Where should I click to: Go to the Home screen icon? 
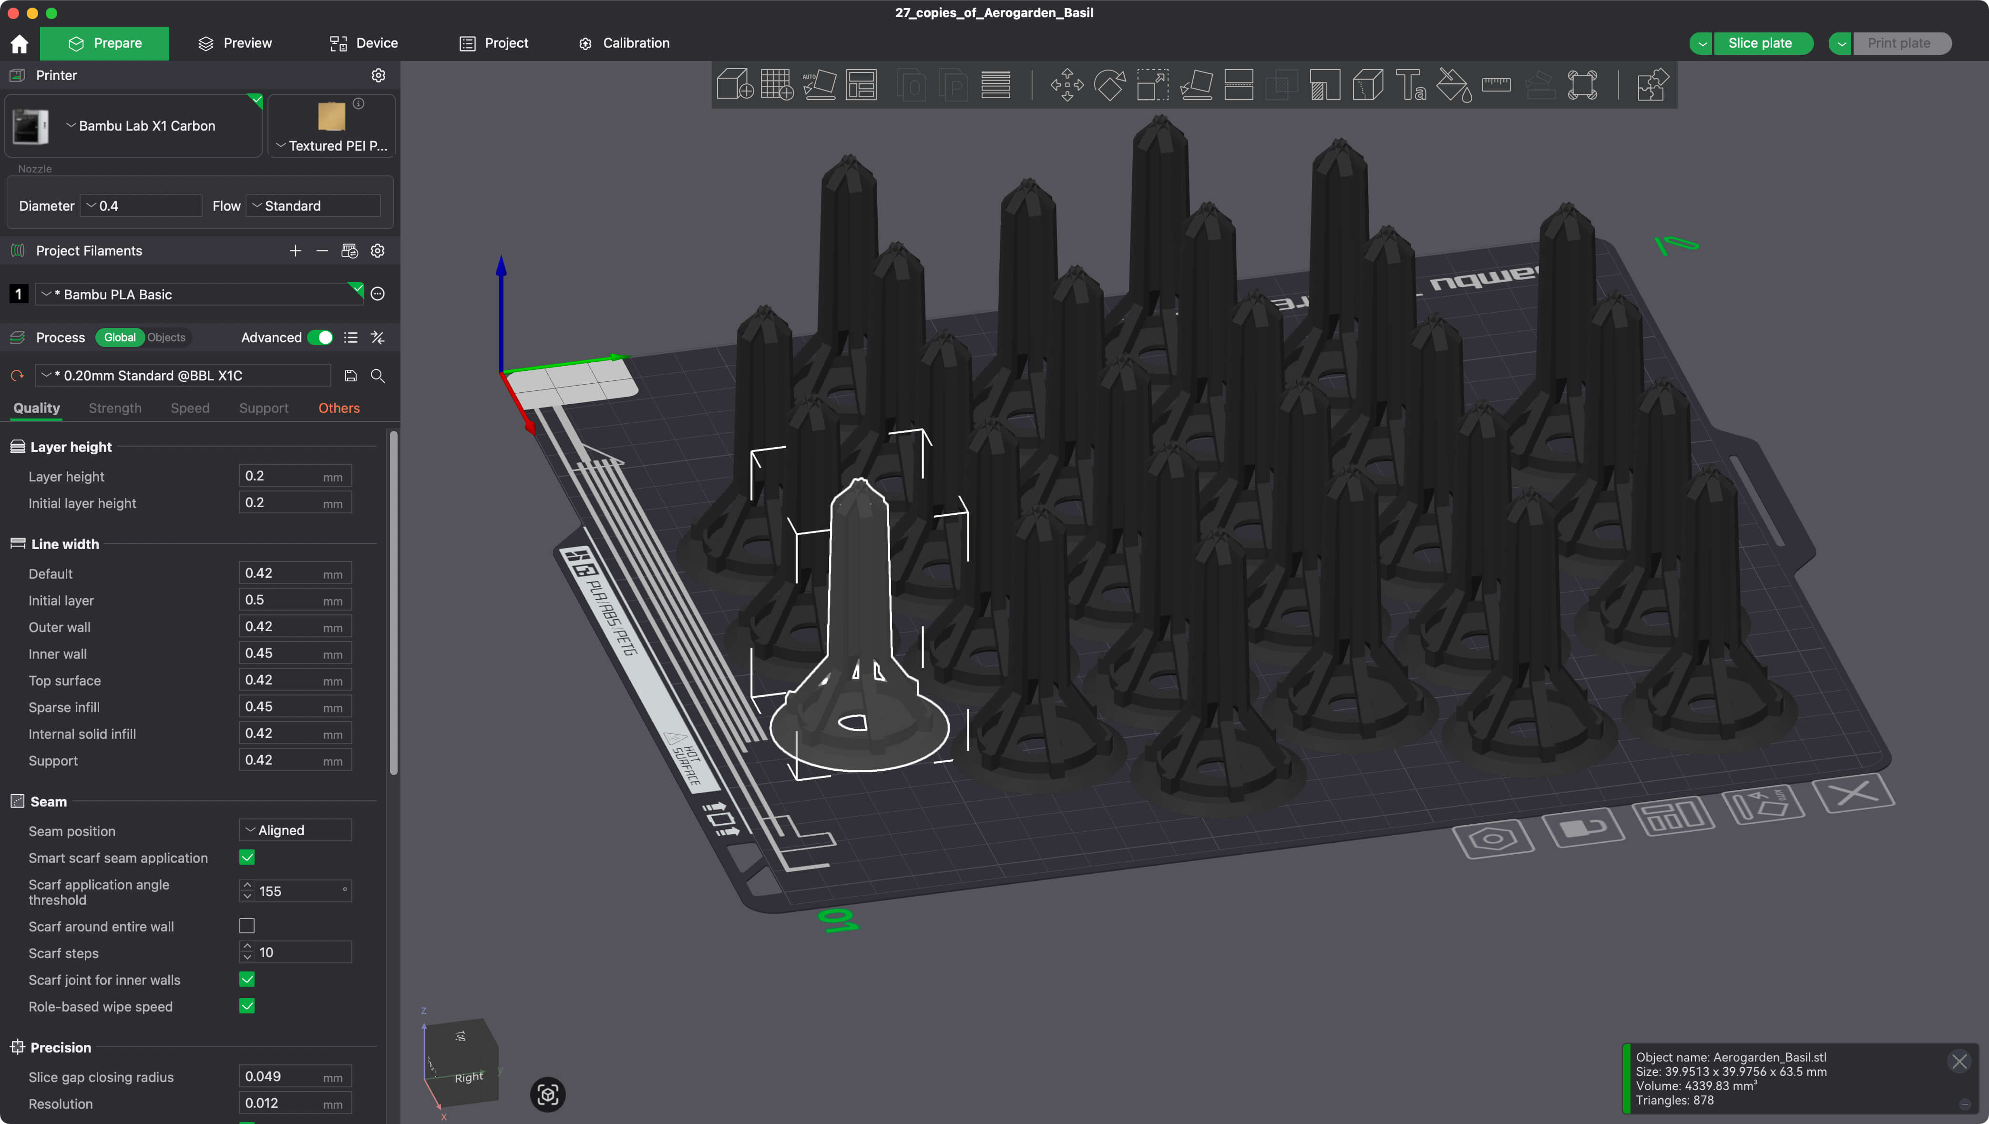click(x=19, y=43)
